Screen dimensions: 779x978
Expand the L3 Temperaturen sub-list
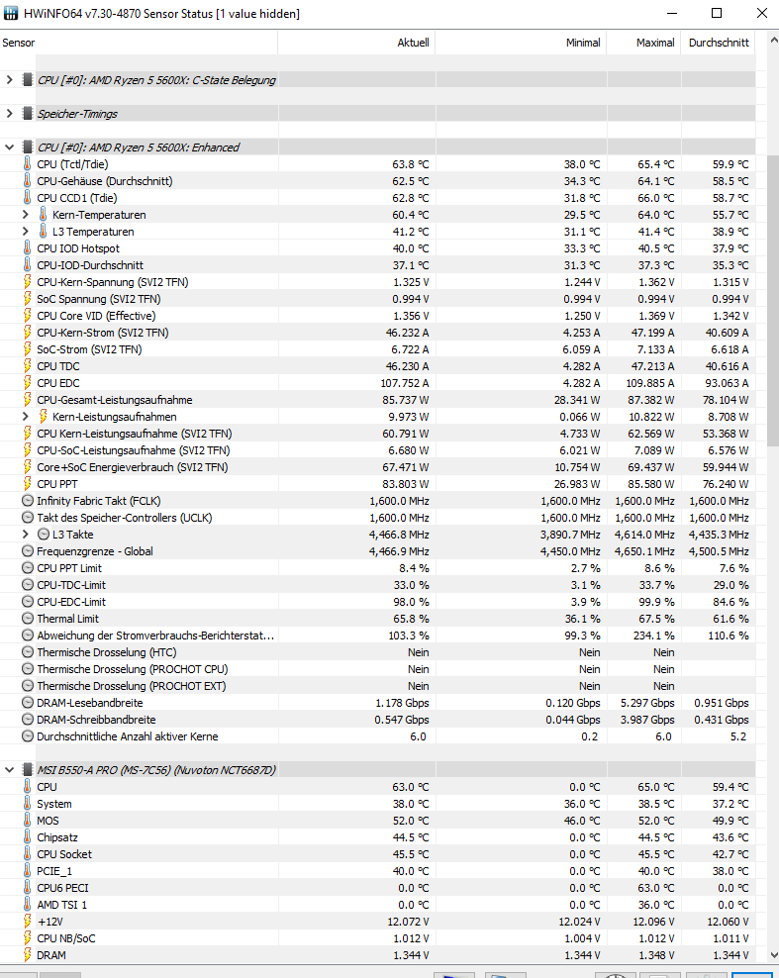click(26, 232)
